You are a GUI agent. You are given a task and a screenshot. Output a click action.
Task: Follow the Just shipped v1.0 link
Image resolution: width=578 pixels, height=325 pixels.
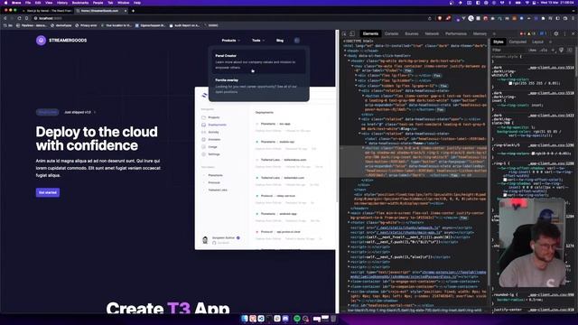pyautogui.click(x=79, y=112)
